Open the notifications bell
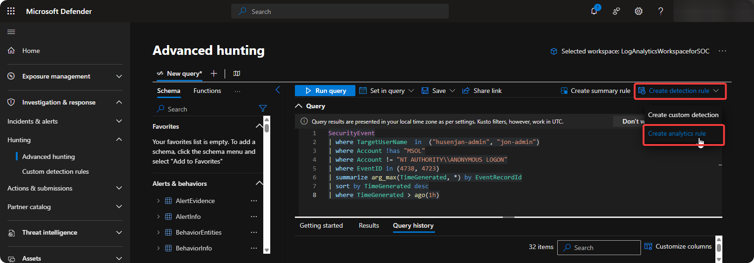This screenshot has height=263, width=754. click(594, 11)
